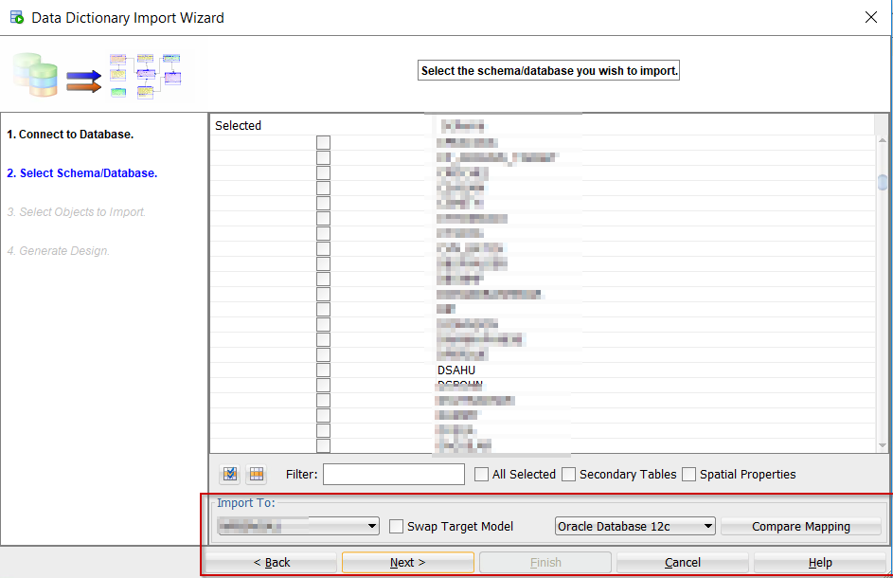Click the Compare Mapping button
This screenshot has width=893, height=578.
pos(801,526)
